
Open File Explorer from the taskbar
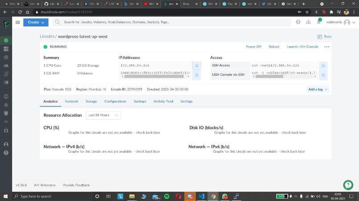[132, 196]
